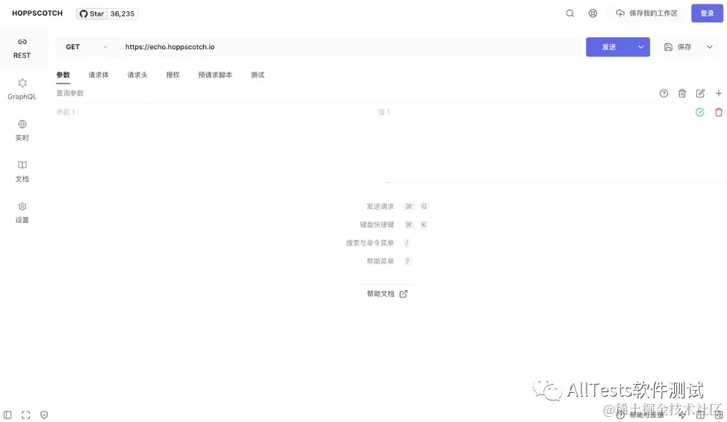This screenshot has width=727, height=422.
Task: Switch to the GraphQL section
Action: [22, 89]
